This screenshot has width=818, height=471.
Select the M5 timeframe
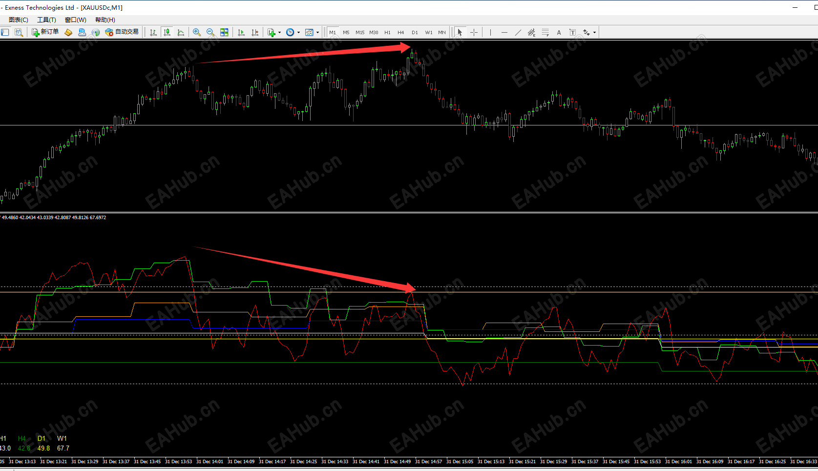[x=346, y=32]
